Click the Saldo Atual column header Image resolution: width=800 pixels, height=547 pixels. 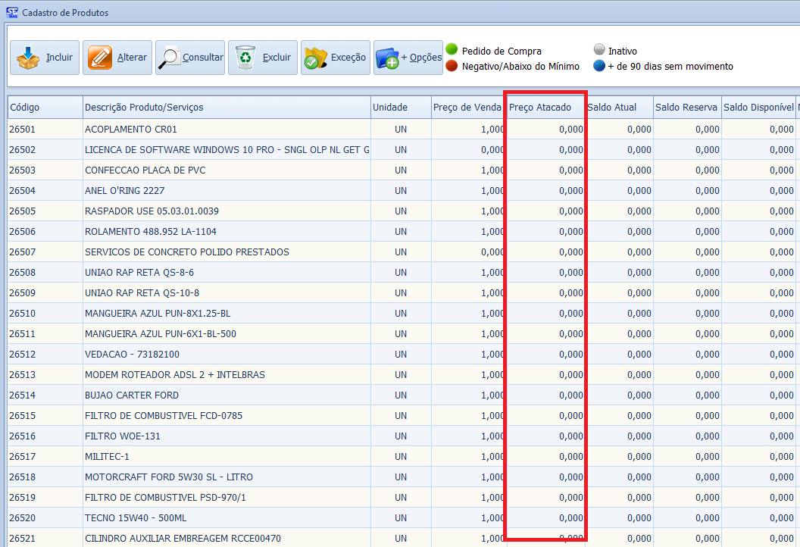coord(619,108)
